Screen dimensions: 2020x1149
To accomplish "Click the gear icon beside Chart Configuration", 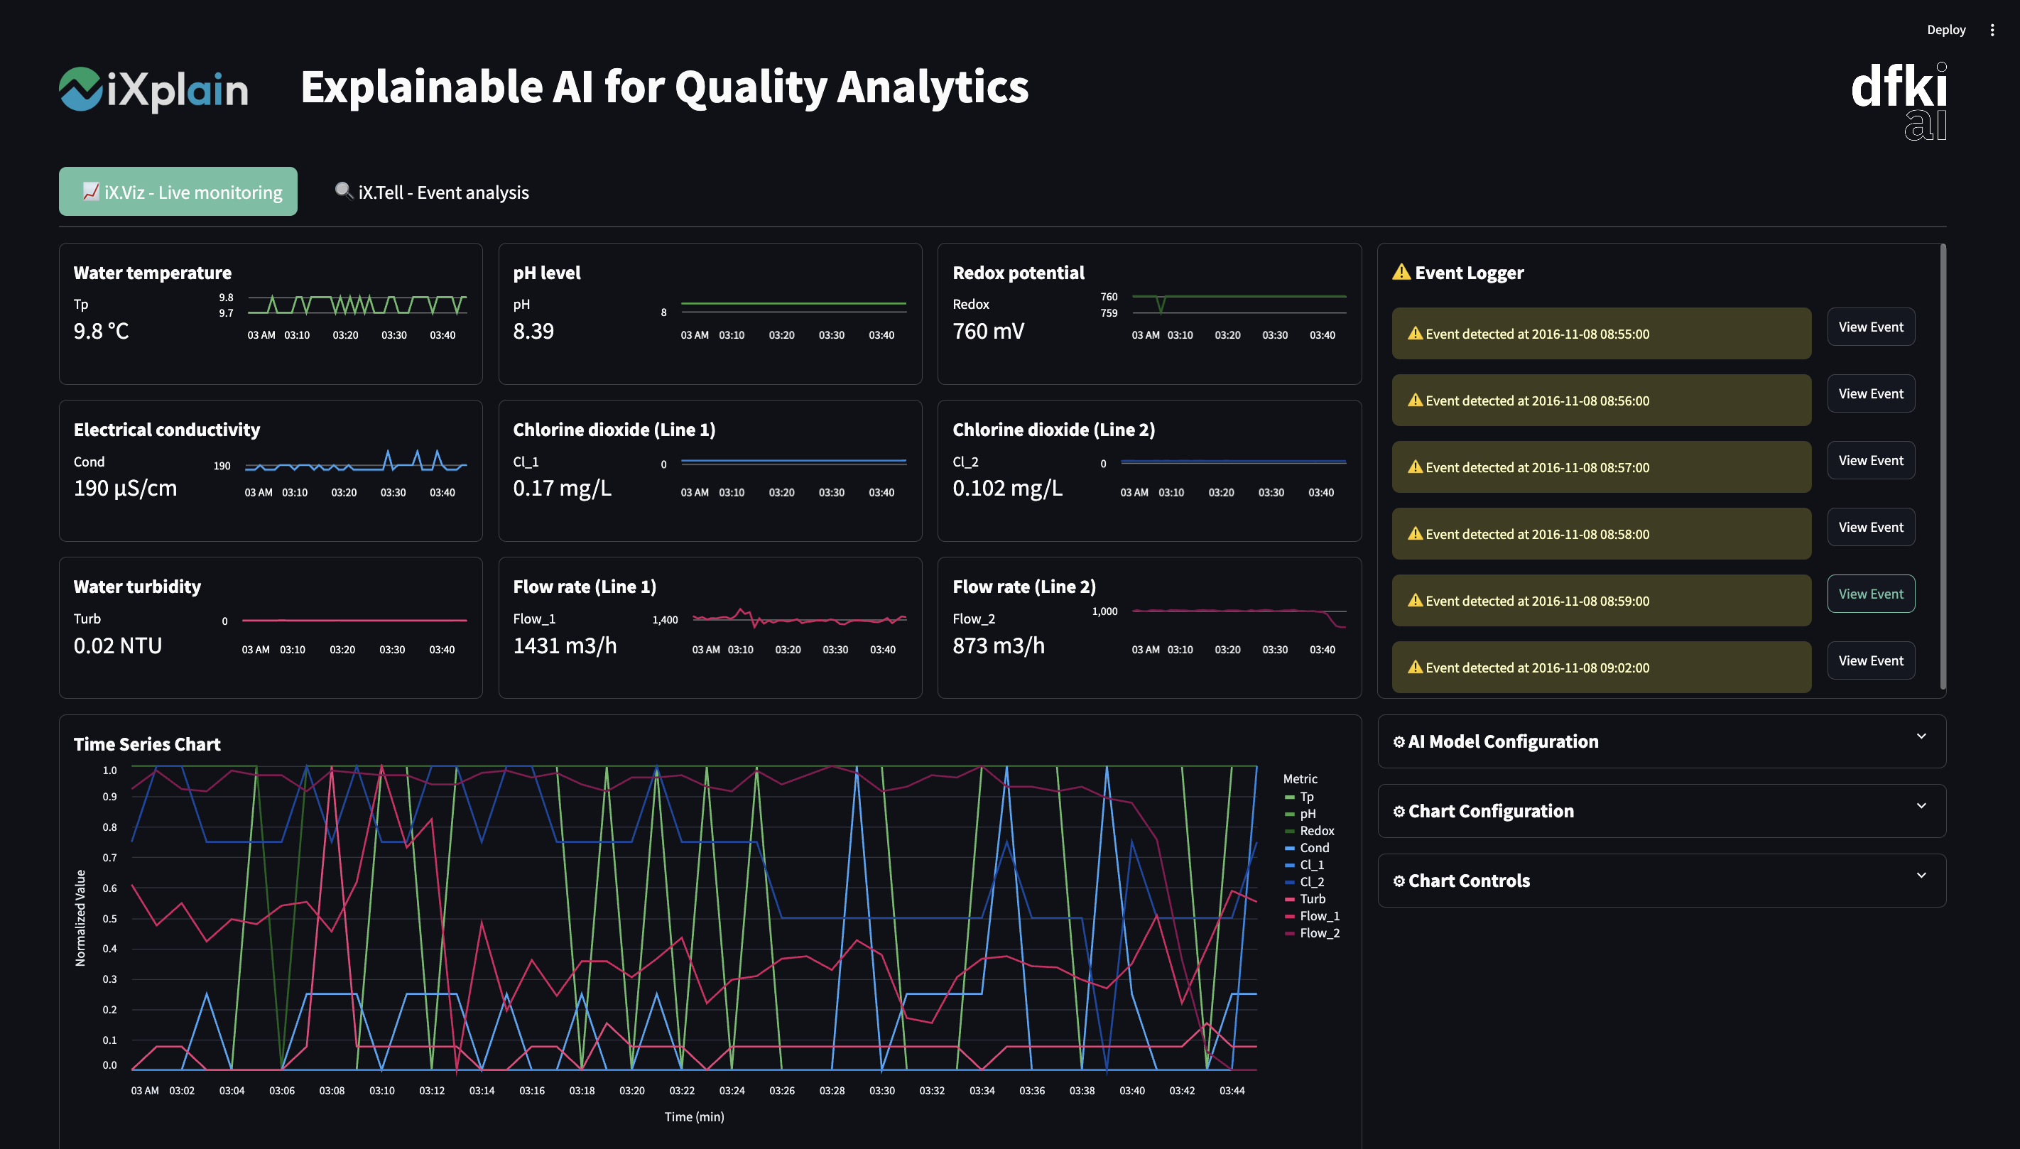I will click(1399, 811).
